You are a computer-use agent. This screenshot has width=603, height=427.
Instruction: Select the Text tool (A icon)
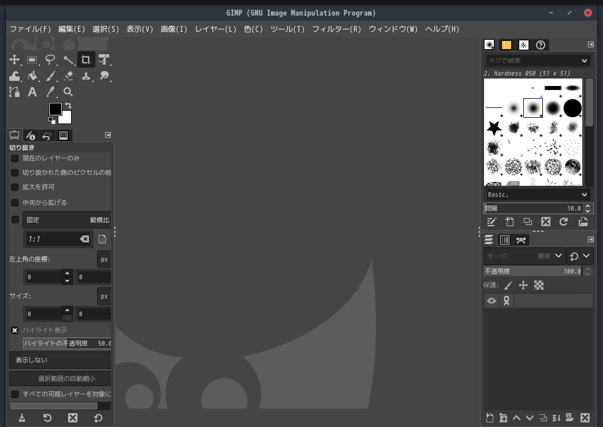(32, 92)
